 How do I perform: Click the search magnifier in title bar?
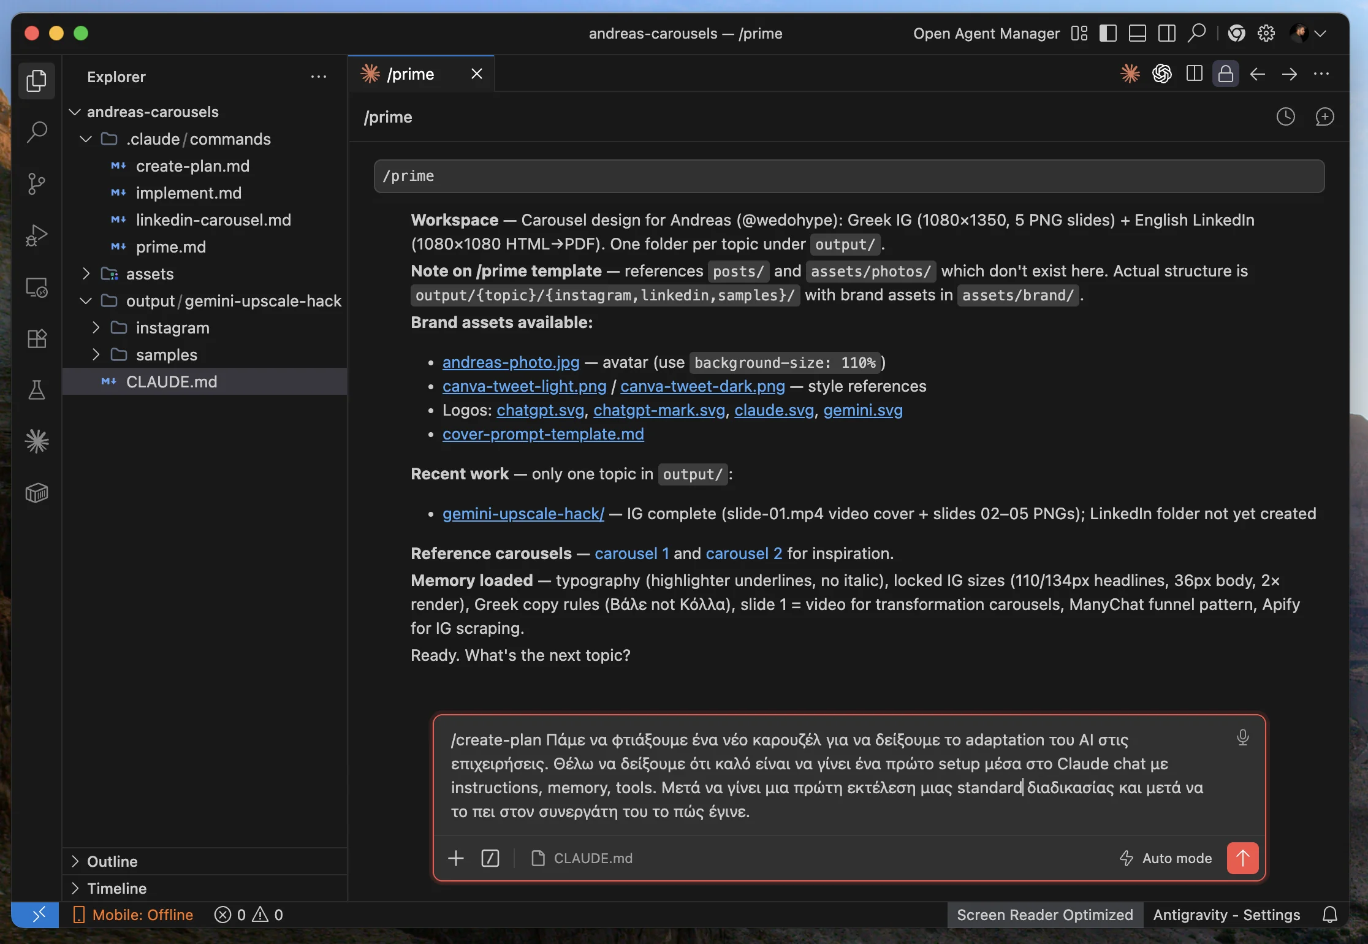pos(1196,33)
